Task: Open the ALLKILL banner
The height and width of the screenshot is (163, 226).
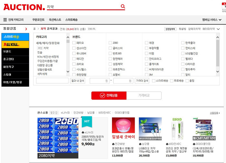Action: tap(15, 44)
